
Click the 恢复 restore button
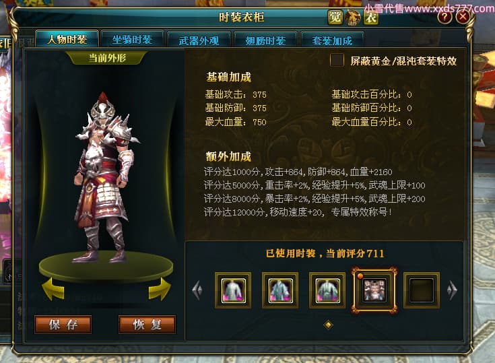coord(147,324)
